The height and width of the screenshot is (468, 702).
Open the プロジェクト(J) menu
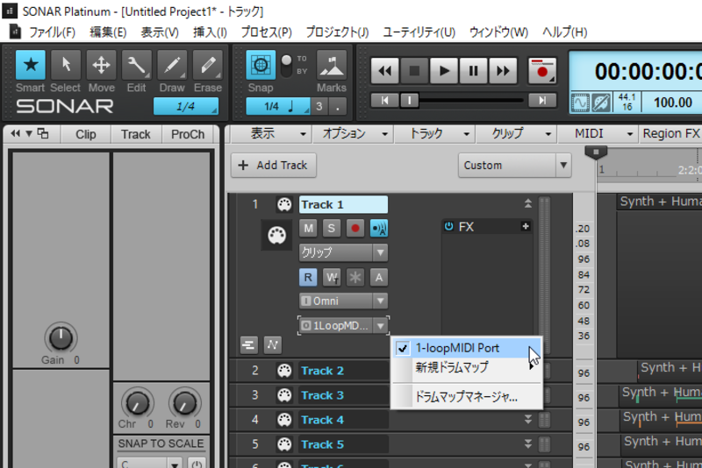[x=337, y=32]
